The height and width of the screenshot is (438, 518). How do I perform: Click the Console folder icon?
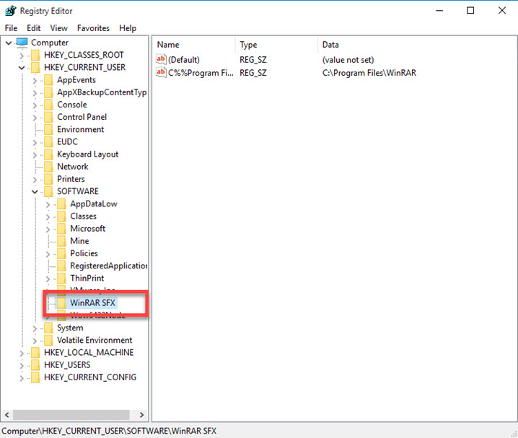(48, 105)
